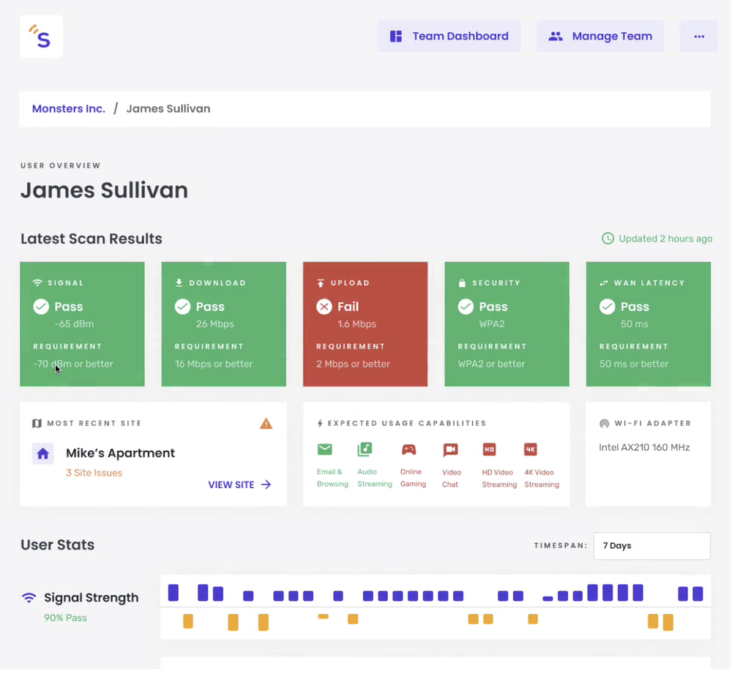
Task: Click the Pass checkmark on the Signal card
Action: (x=40, y=307)
